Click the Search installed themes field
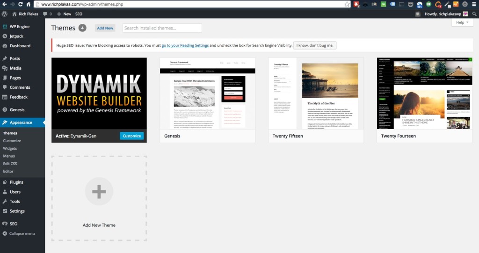Screen dimensions: 479x253 coord(162,28)
